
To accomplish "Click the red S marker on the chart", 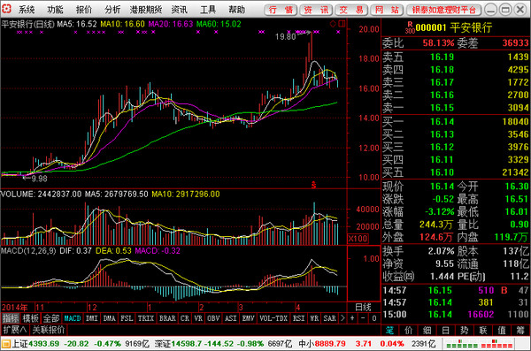I will click(313, 185).
